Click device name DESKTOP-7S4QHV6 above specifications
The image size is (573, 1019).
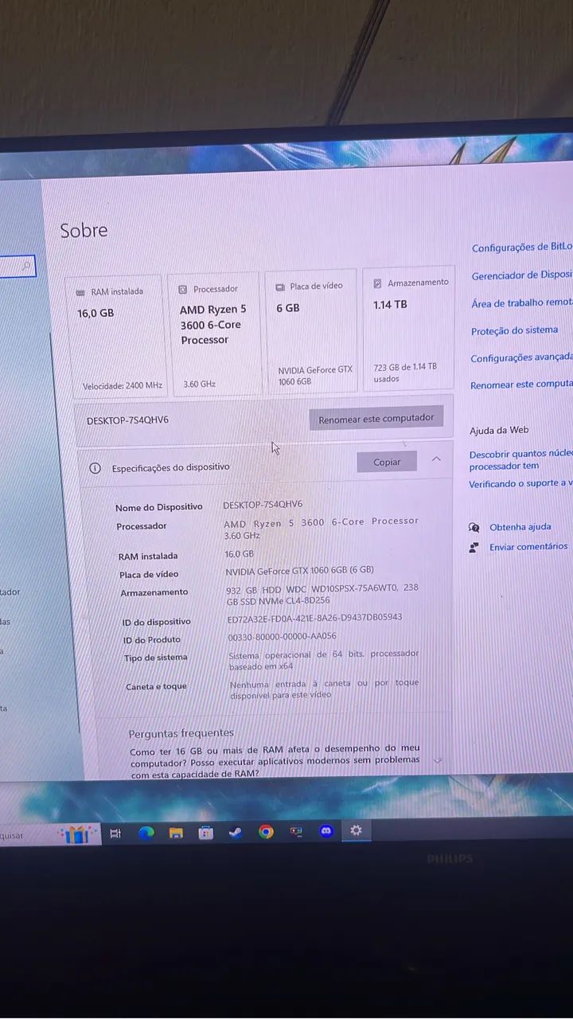pos(127,420)
